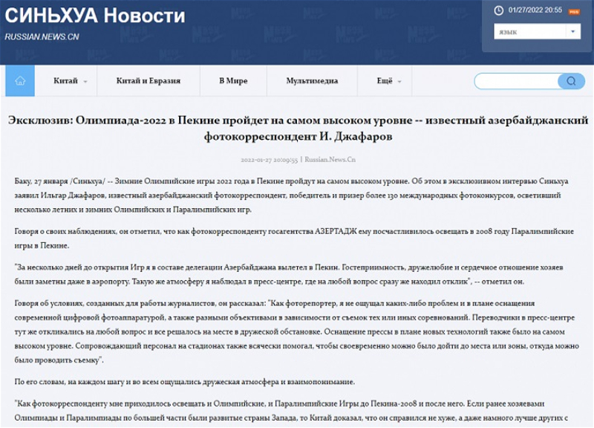The width and height of the screenshot is (594, 428).
Task: Click the search magnifier button
Action: [x=571, y=81]
